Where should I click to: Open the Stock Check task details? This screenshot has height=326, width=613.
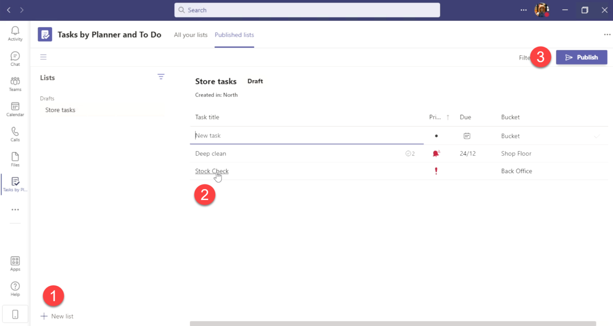tap(212, 171)
